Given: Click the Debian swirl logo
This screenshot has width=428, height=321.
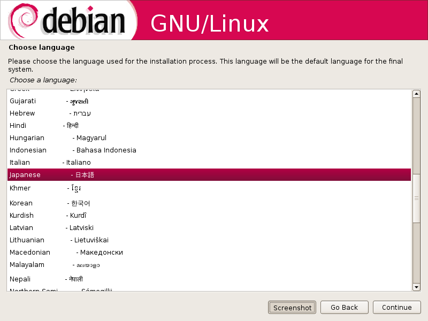Looking at the screenshot, I should point(24,20).
